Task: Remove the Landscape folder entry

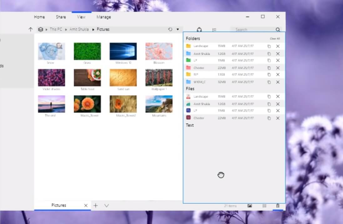Action: tap(278, 46)
